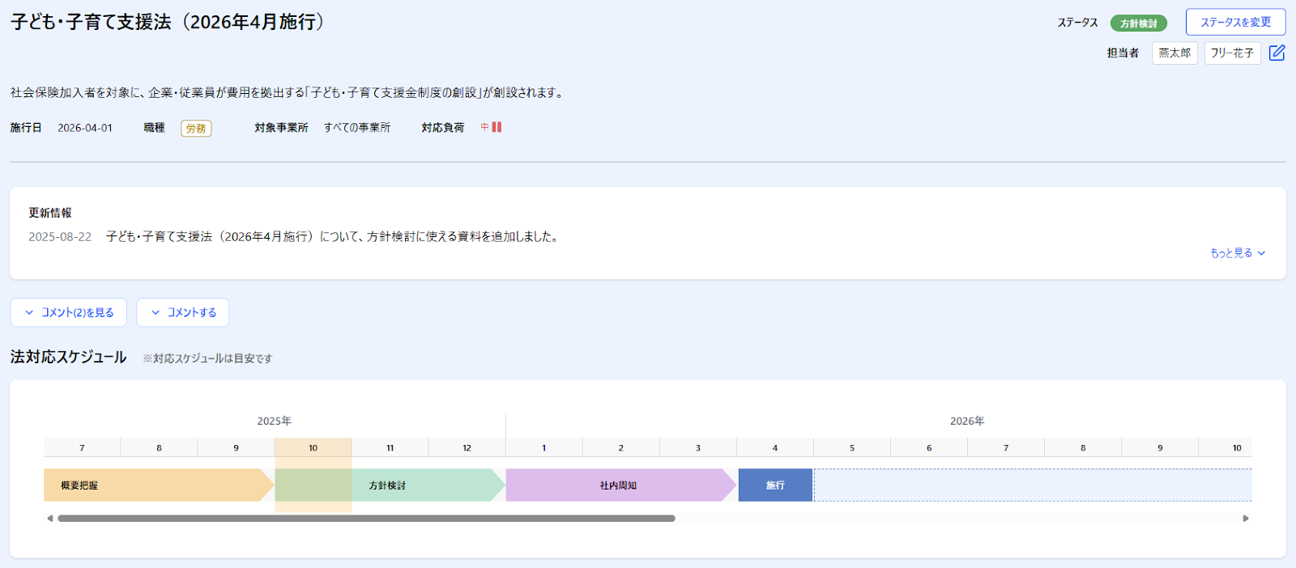Click the horizontal schedule scrollbar thumb

tap(366, 519)
